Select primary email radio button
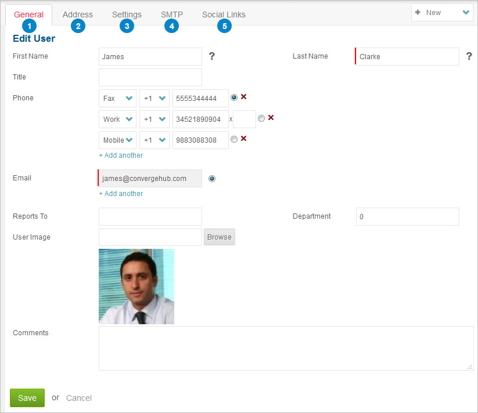The width and height of the screenshot is (478, 413). [212, 179]
